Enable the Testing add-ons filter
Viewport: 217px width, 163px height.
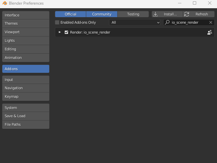pos(133,14)
